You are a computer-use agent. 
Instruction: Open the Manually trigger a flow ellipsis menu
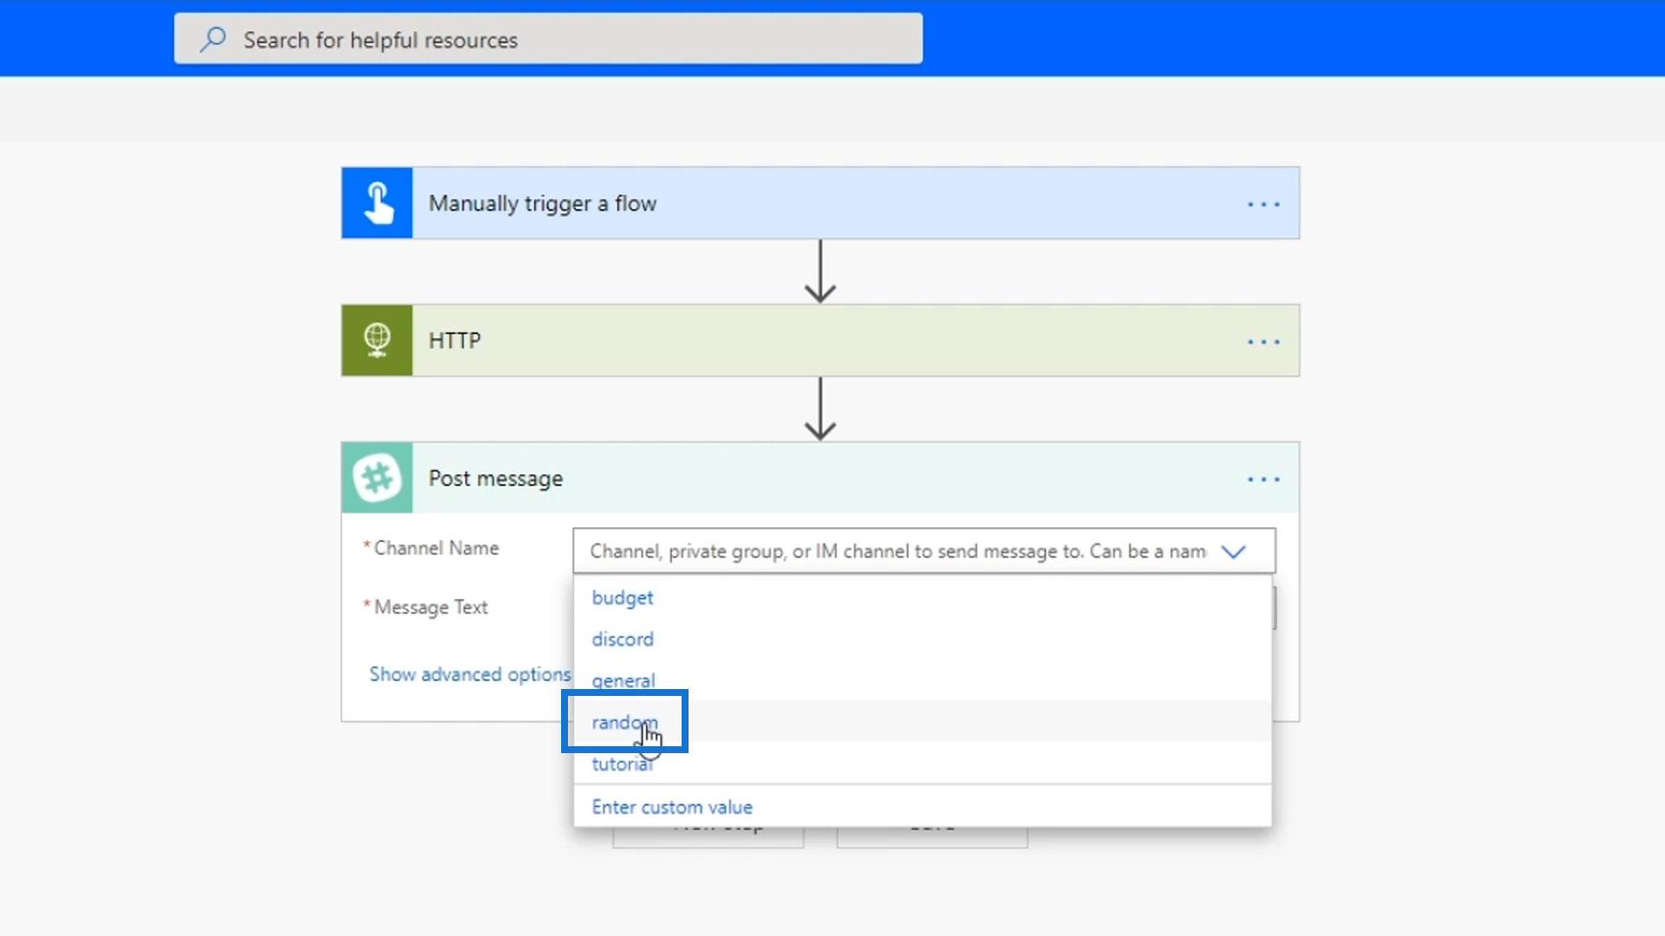(x=1263, y=205)
